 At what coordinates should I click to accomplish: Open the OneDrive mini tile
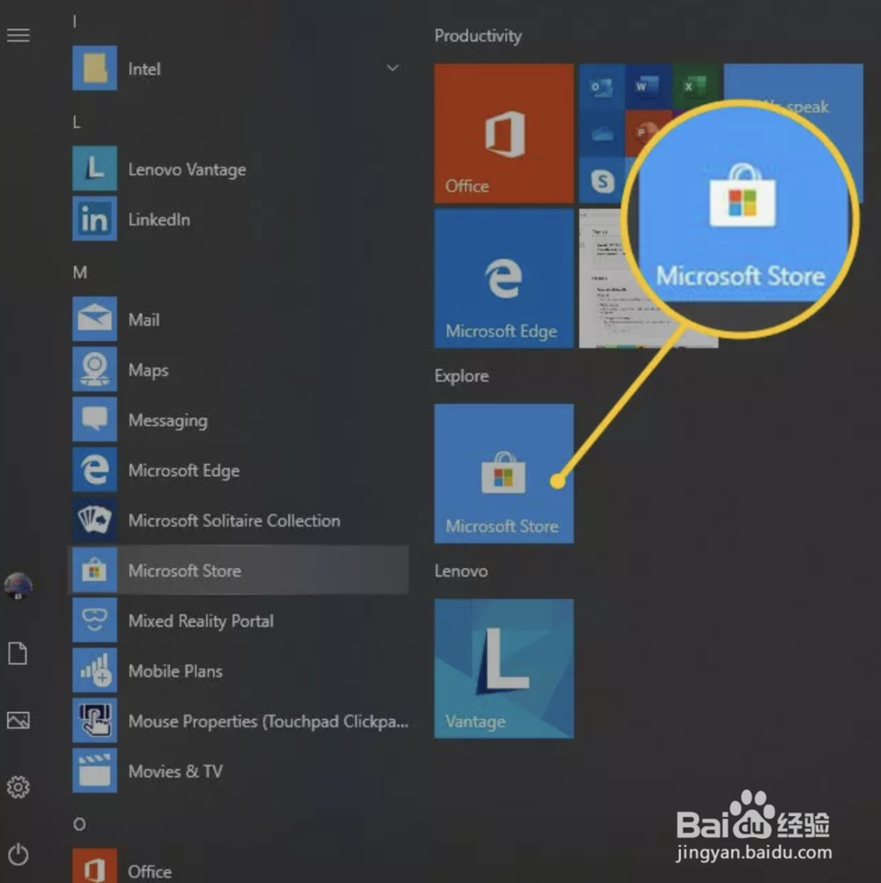point(602,133)
